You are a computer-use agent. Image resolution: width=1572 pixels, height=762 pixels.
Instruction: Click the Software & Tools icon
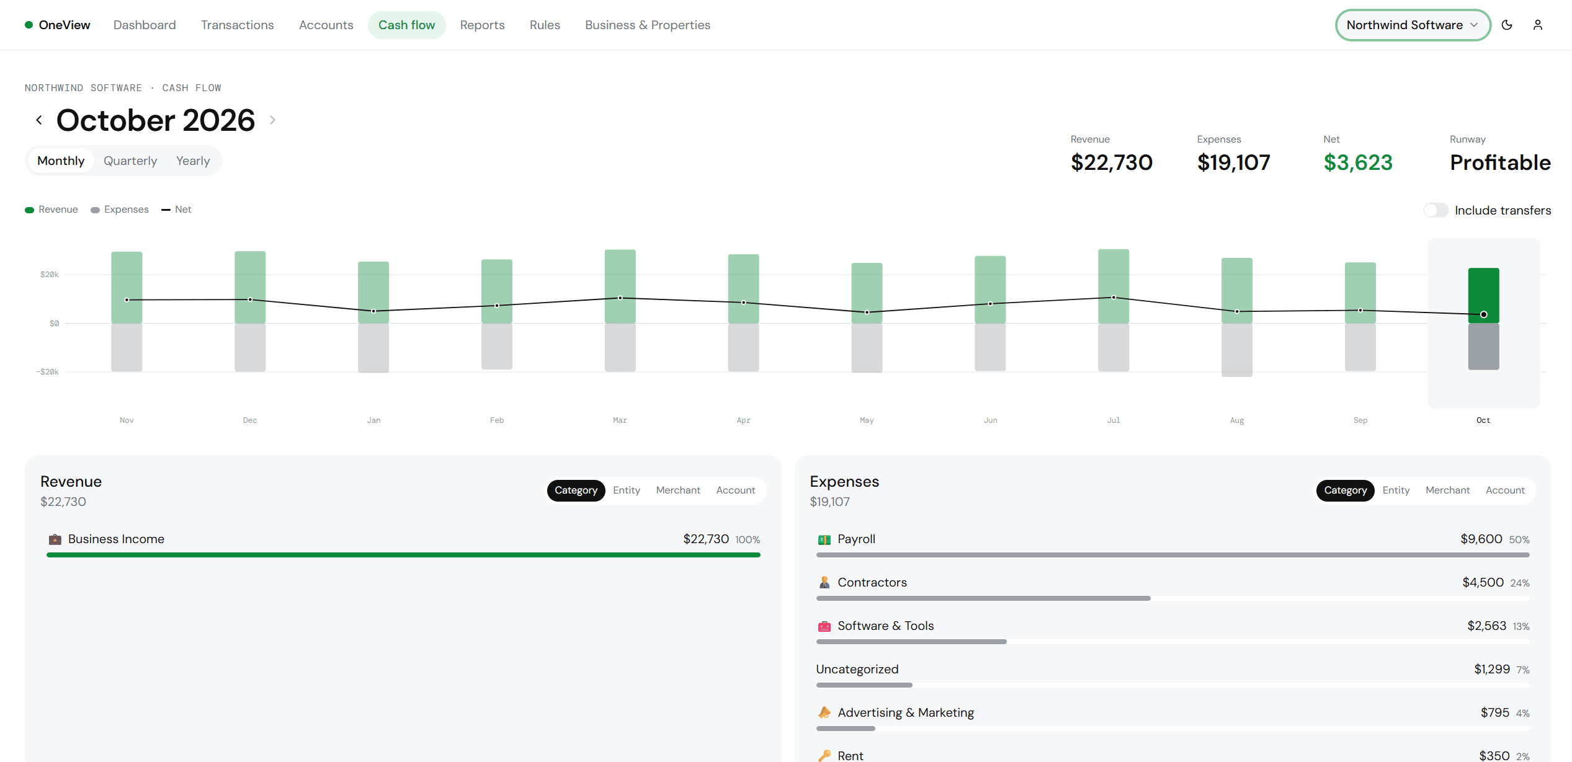[824, 626]
